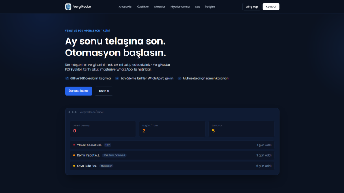344x193 pixels.
Task: Click check icon beside Muhasebeci için zaman
Action: point(180,78)
